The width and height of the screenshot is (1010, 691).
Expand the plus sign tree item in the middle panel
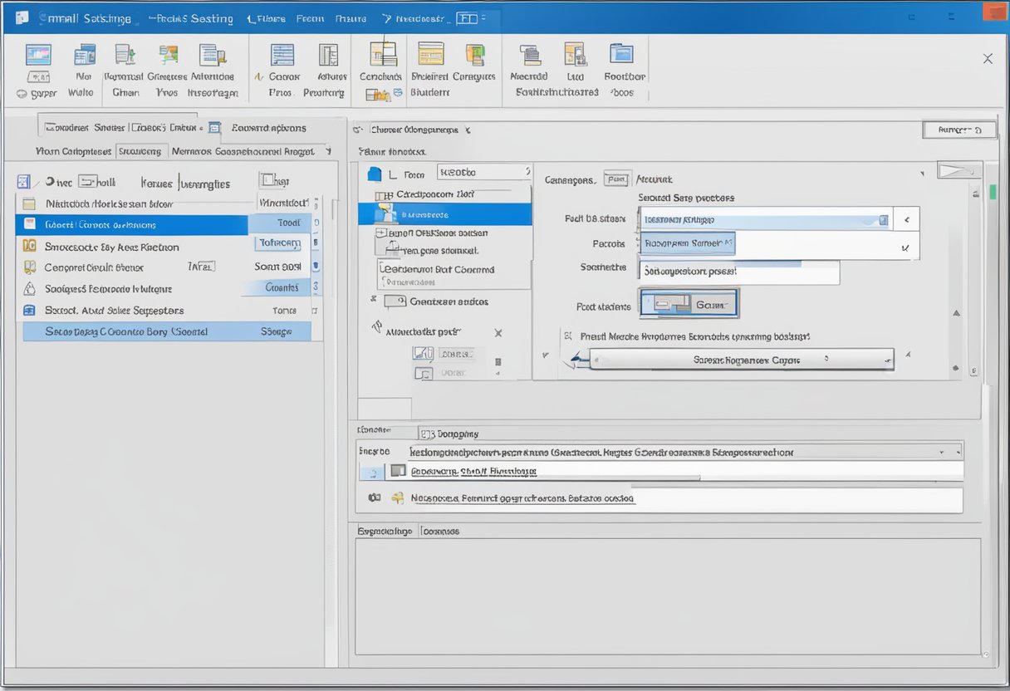pos(380,233)
